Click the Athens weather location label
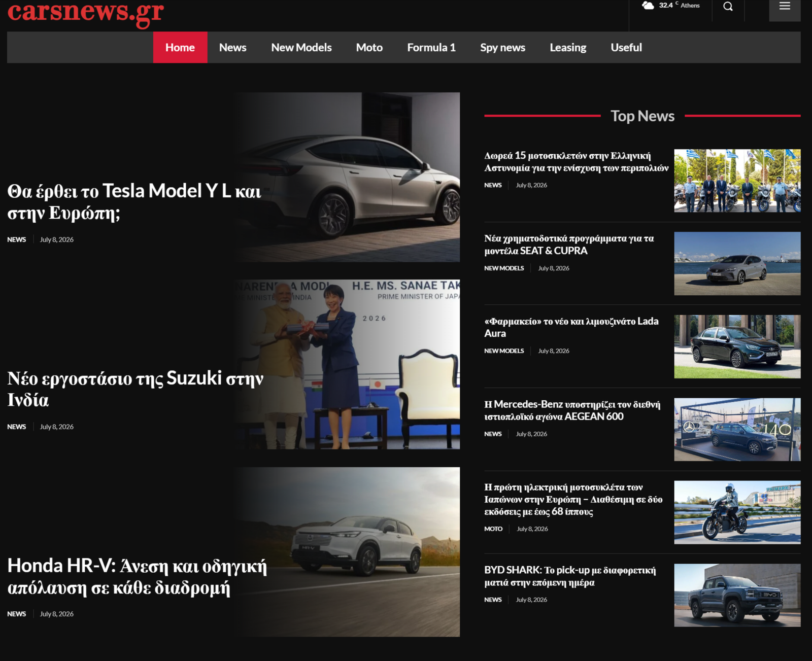Image resolution: width=812 pixels, height=661 pixels. click(x=690, y=6)
